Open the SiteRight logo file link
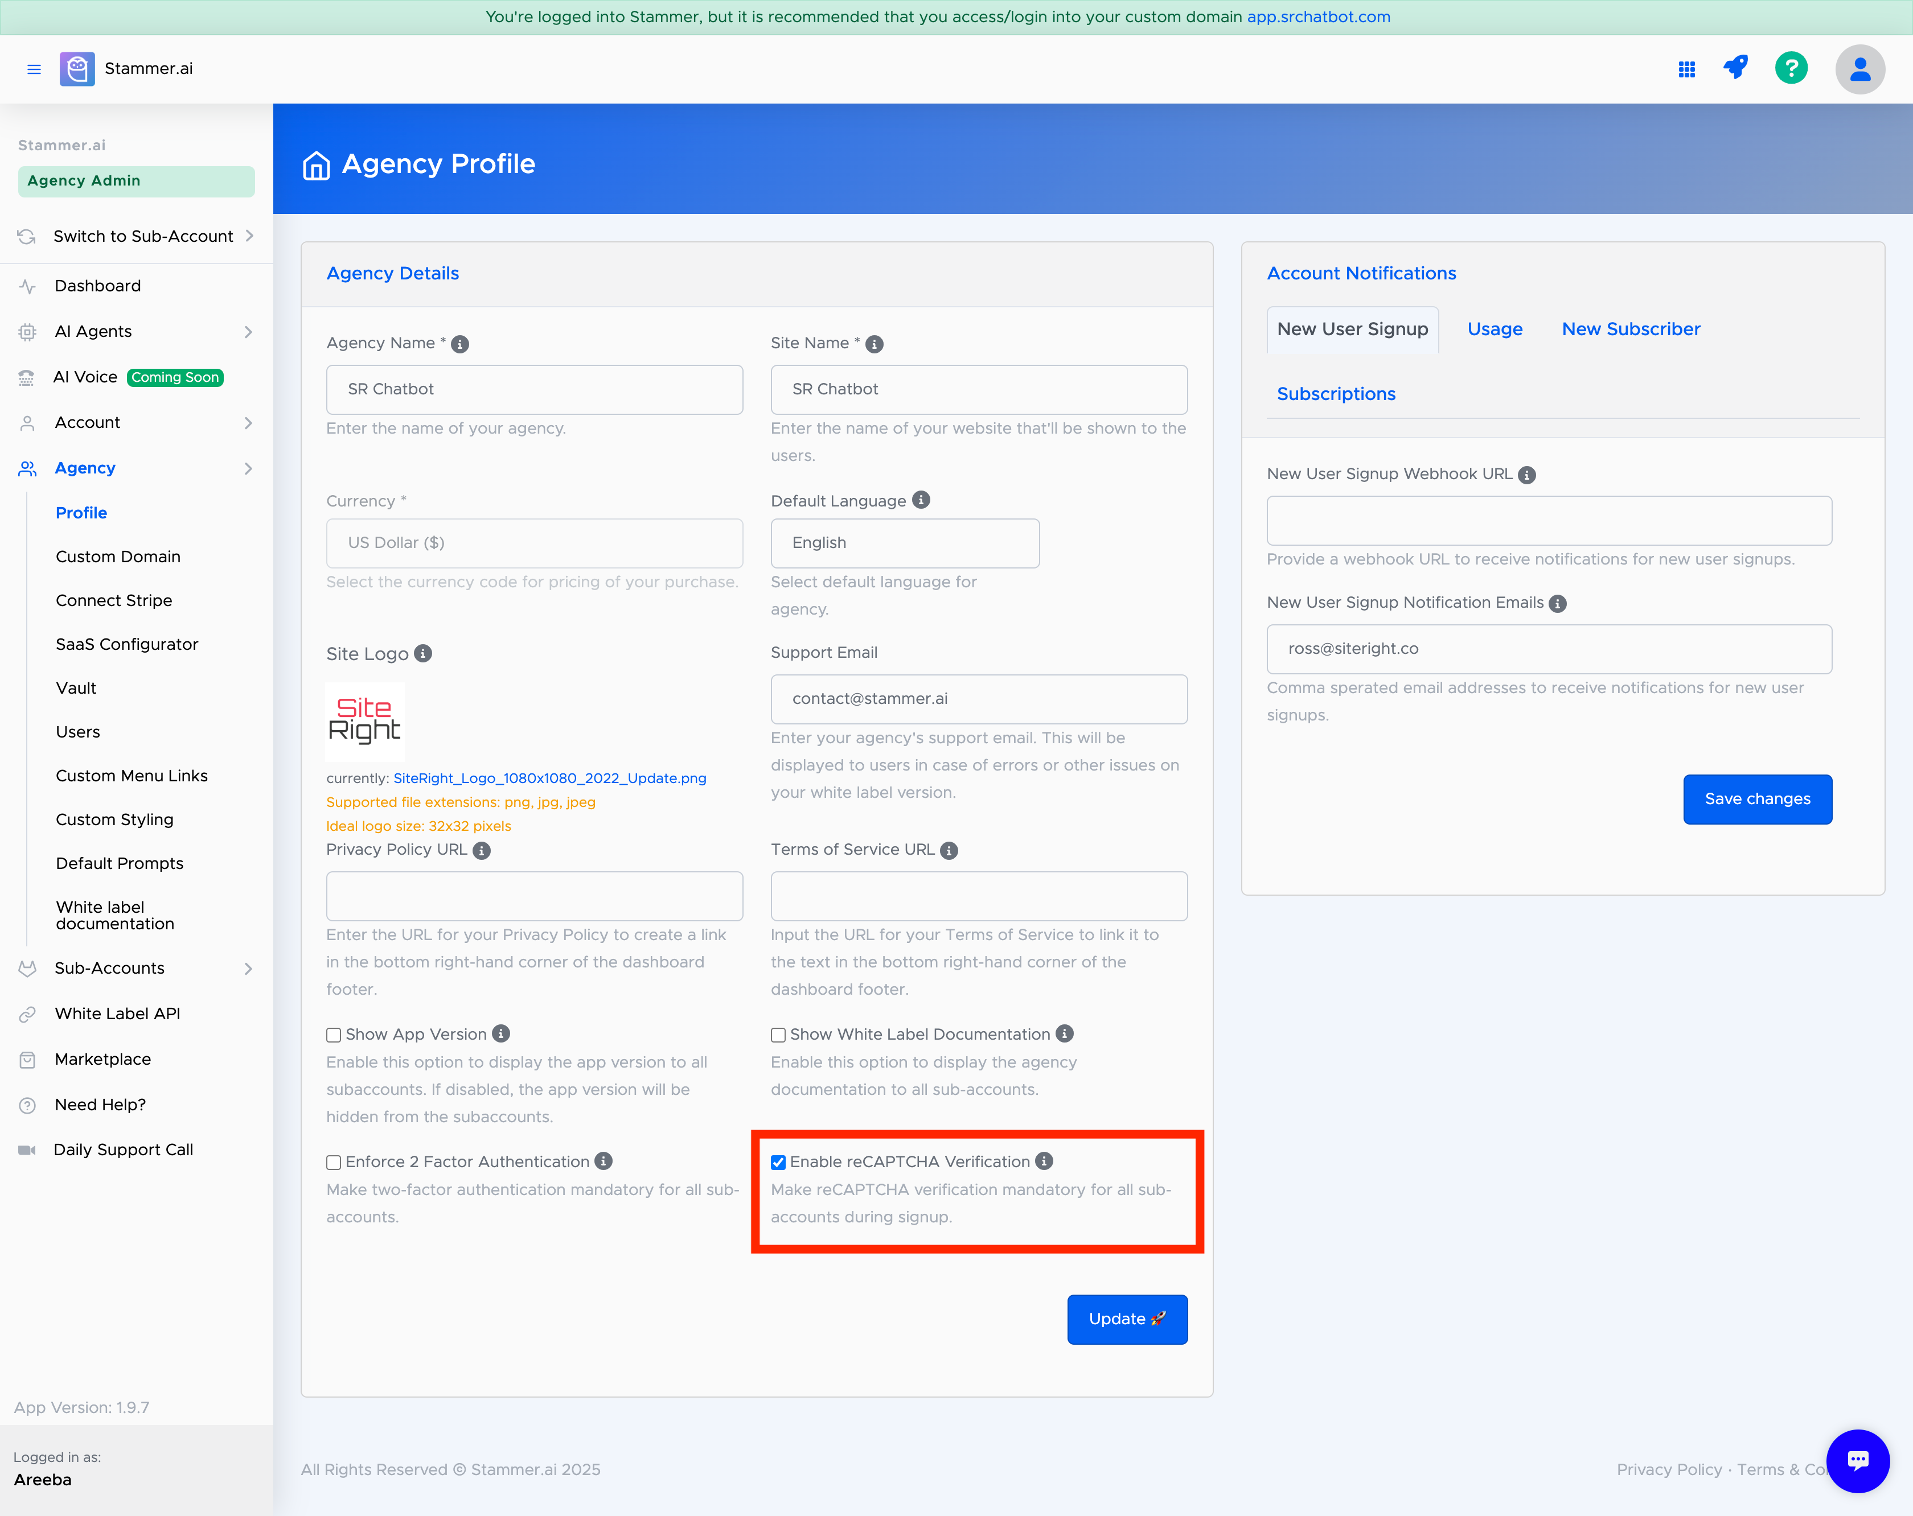 click(x=549, y=779)
